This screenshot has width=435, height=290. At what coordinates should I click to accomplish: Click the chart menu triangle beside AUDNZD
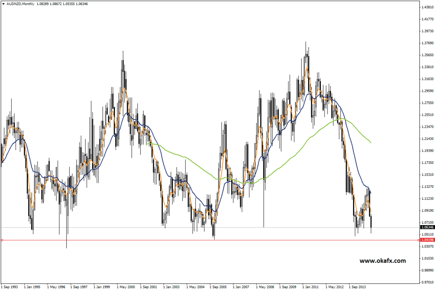(3, 4)
